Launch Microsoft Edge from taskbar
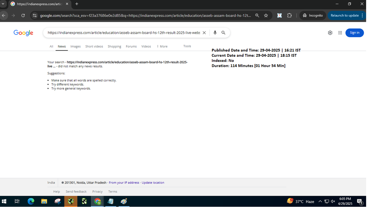This screenshot has height=207, width=368. (x=31, y=201)
